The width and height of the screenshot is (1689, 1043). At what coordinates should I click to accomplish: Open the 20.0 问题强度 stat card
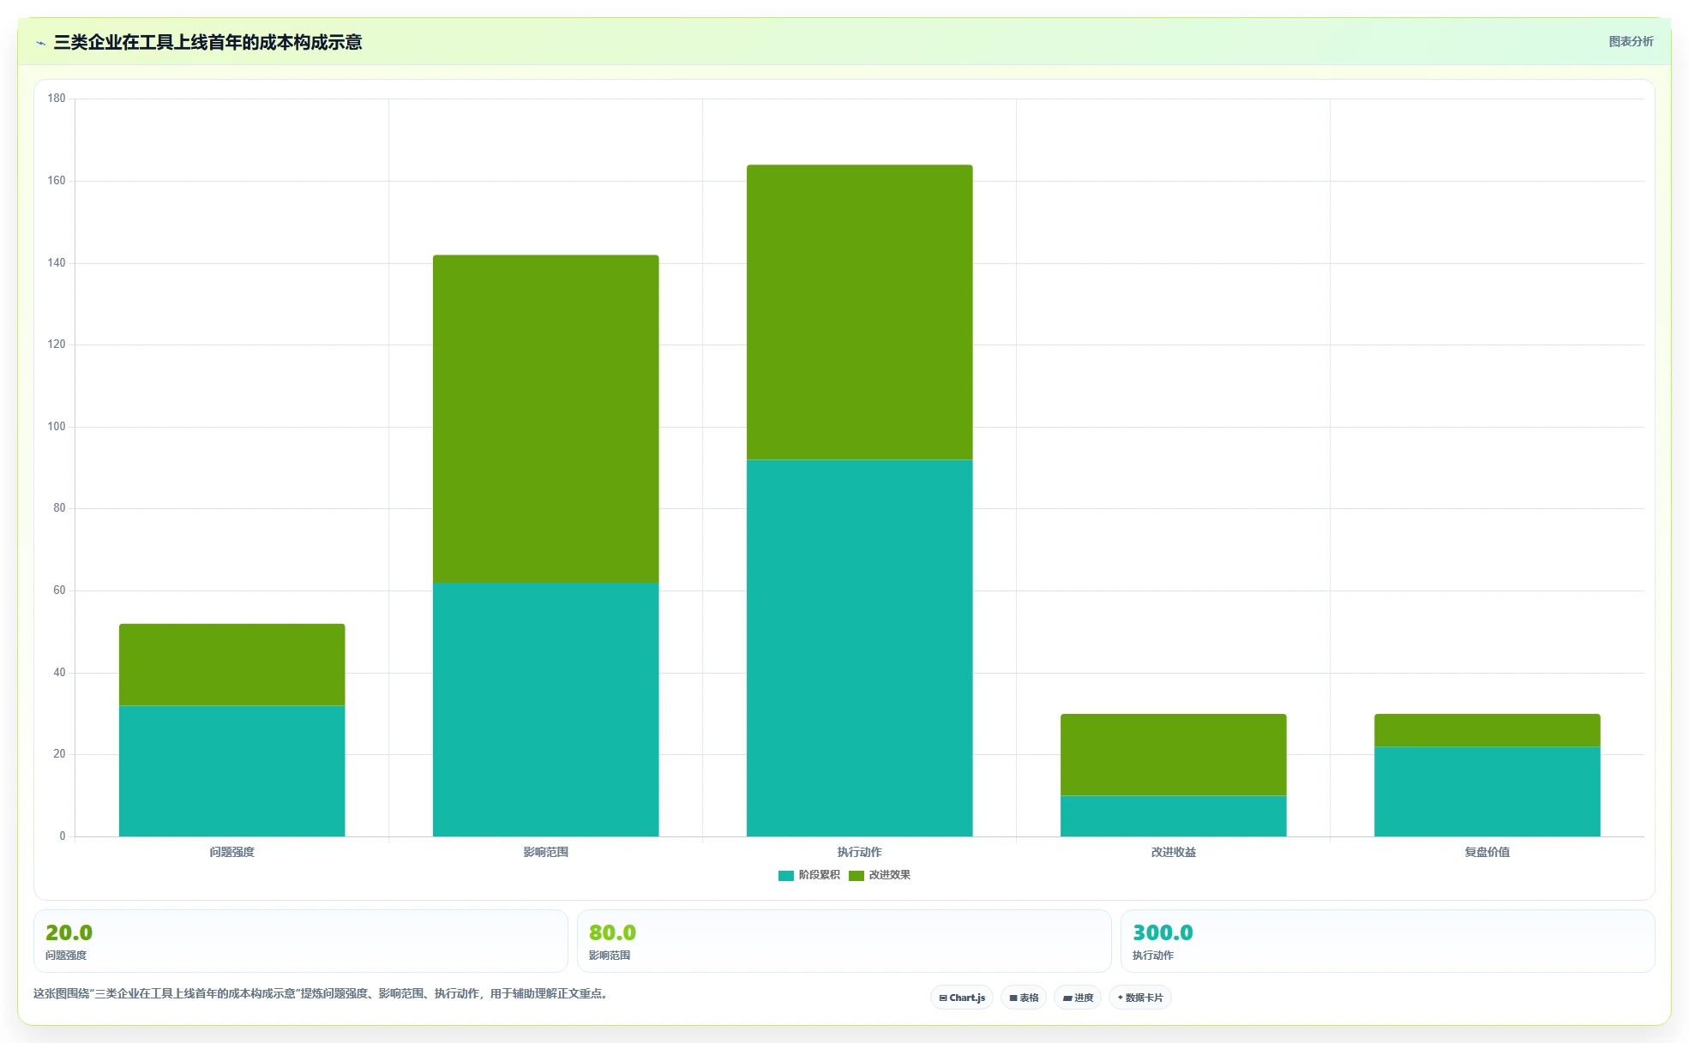tap(301, 941)
